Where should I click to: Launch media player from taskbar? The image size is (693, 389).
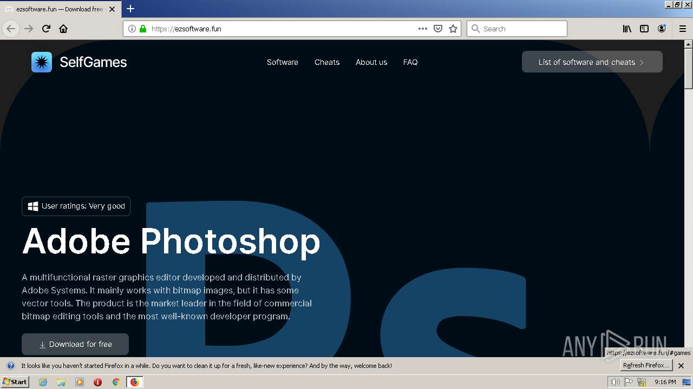80,382
